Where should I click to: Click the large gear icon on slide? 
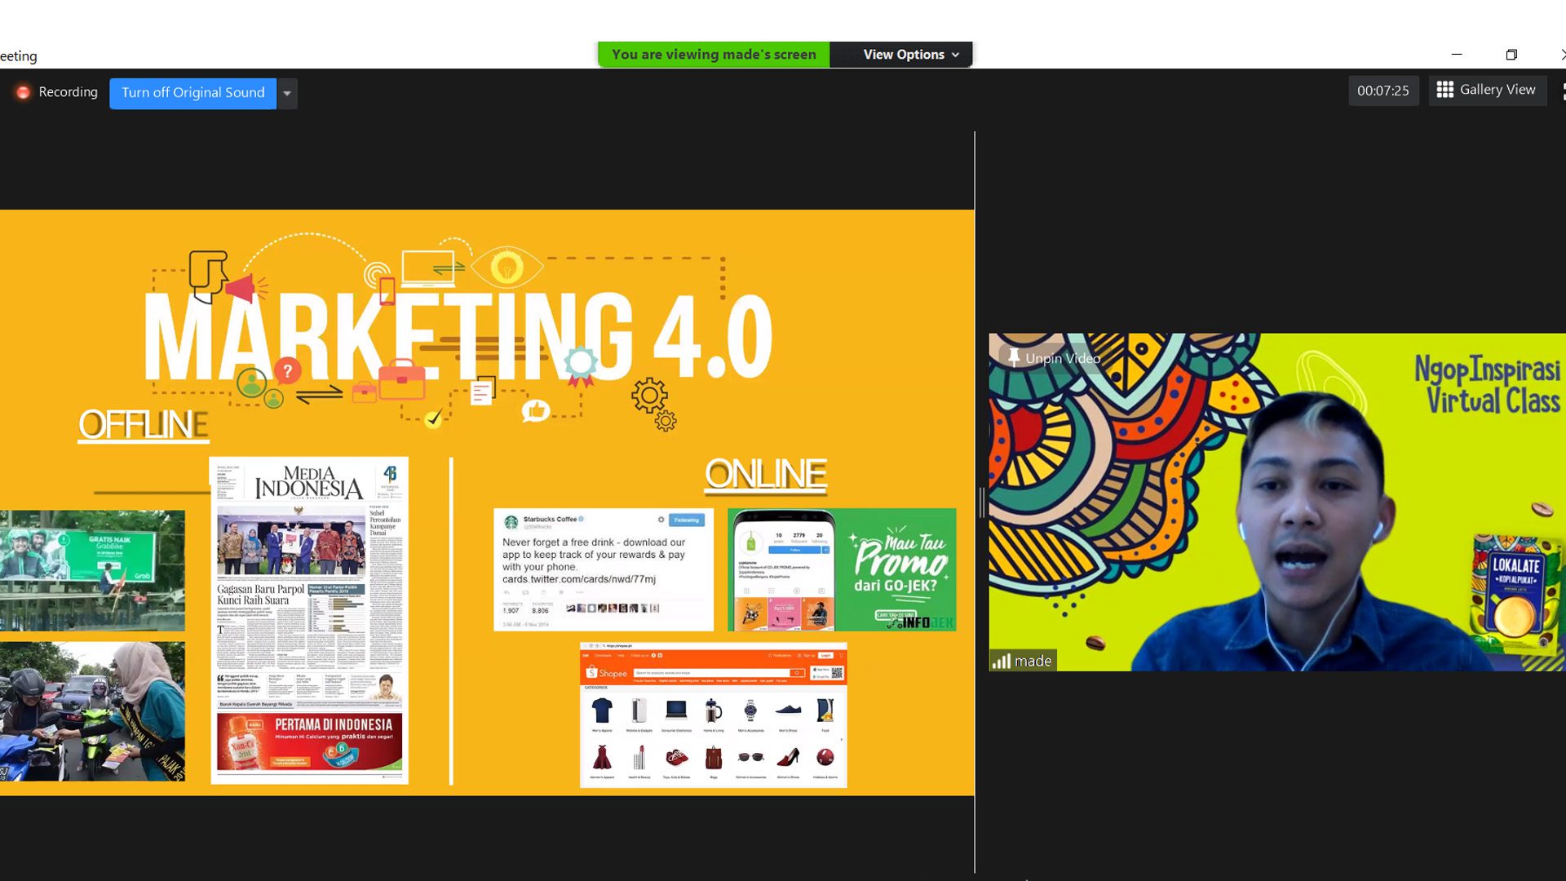click(x=649, y=396)
